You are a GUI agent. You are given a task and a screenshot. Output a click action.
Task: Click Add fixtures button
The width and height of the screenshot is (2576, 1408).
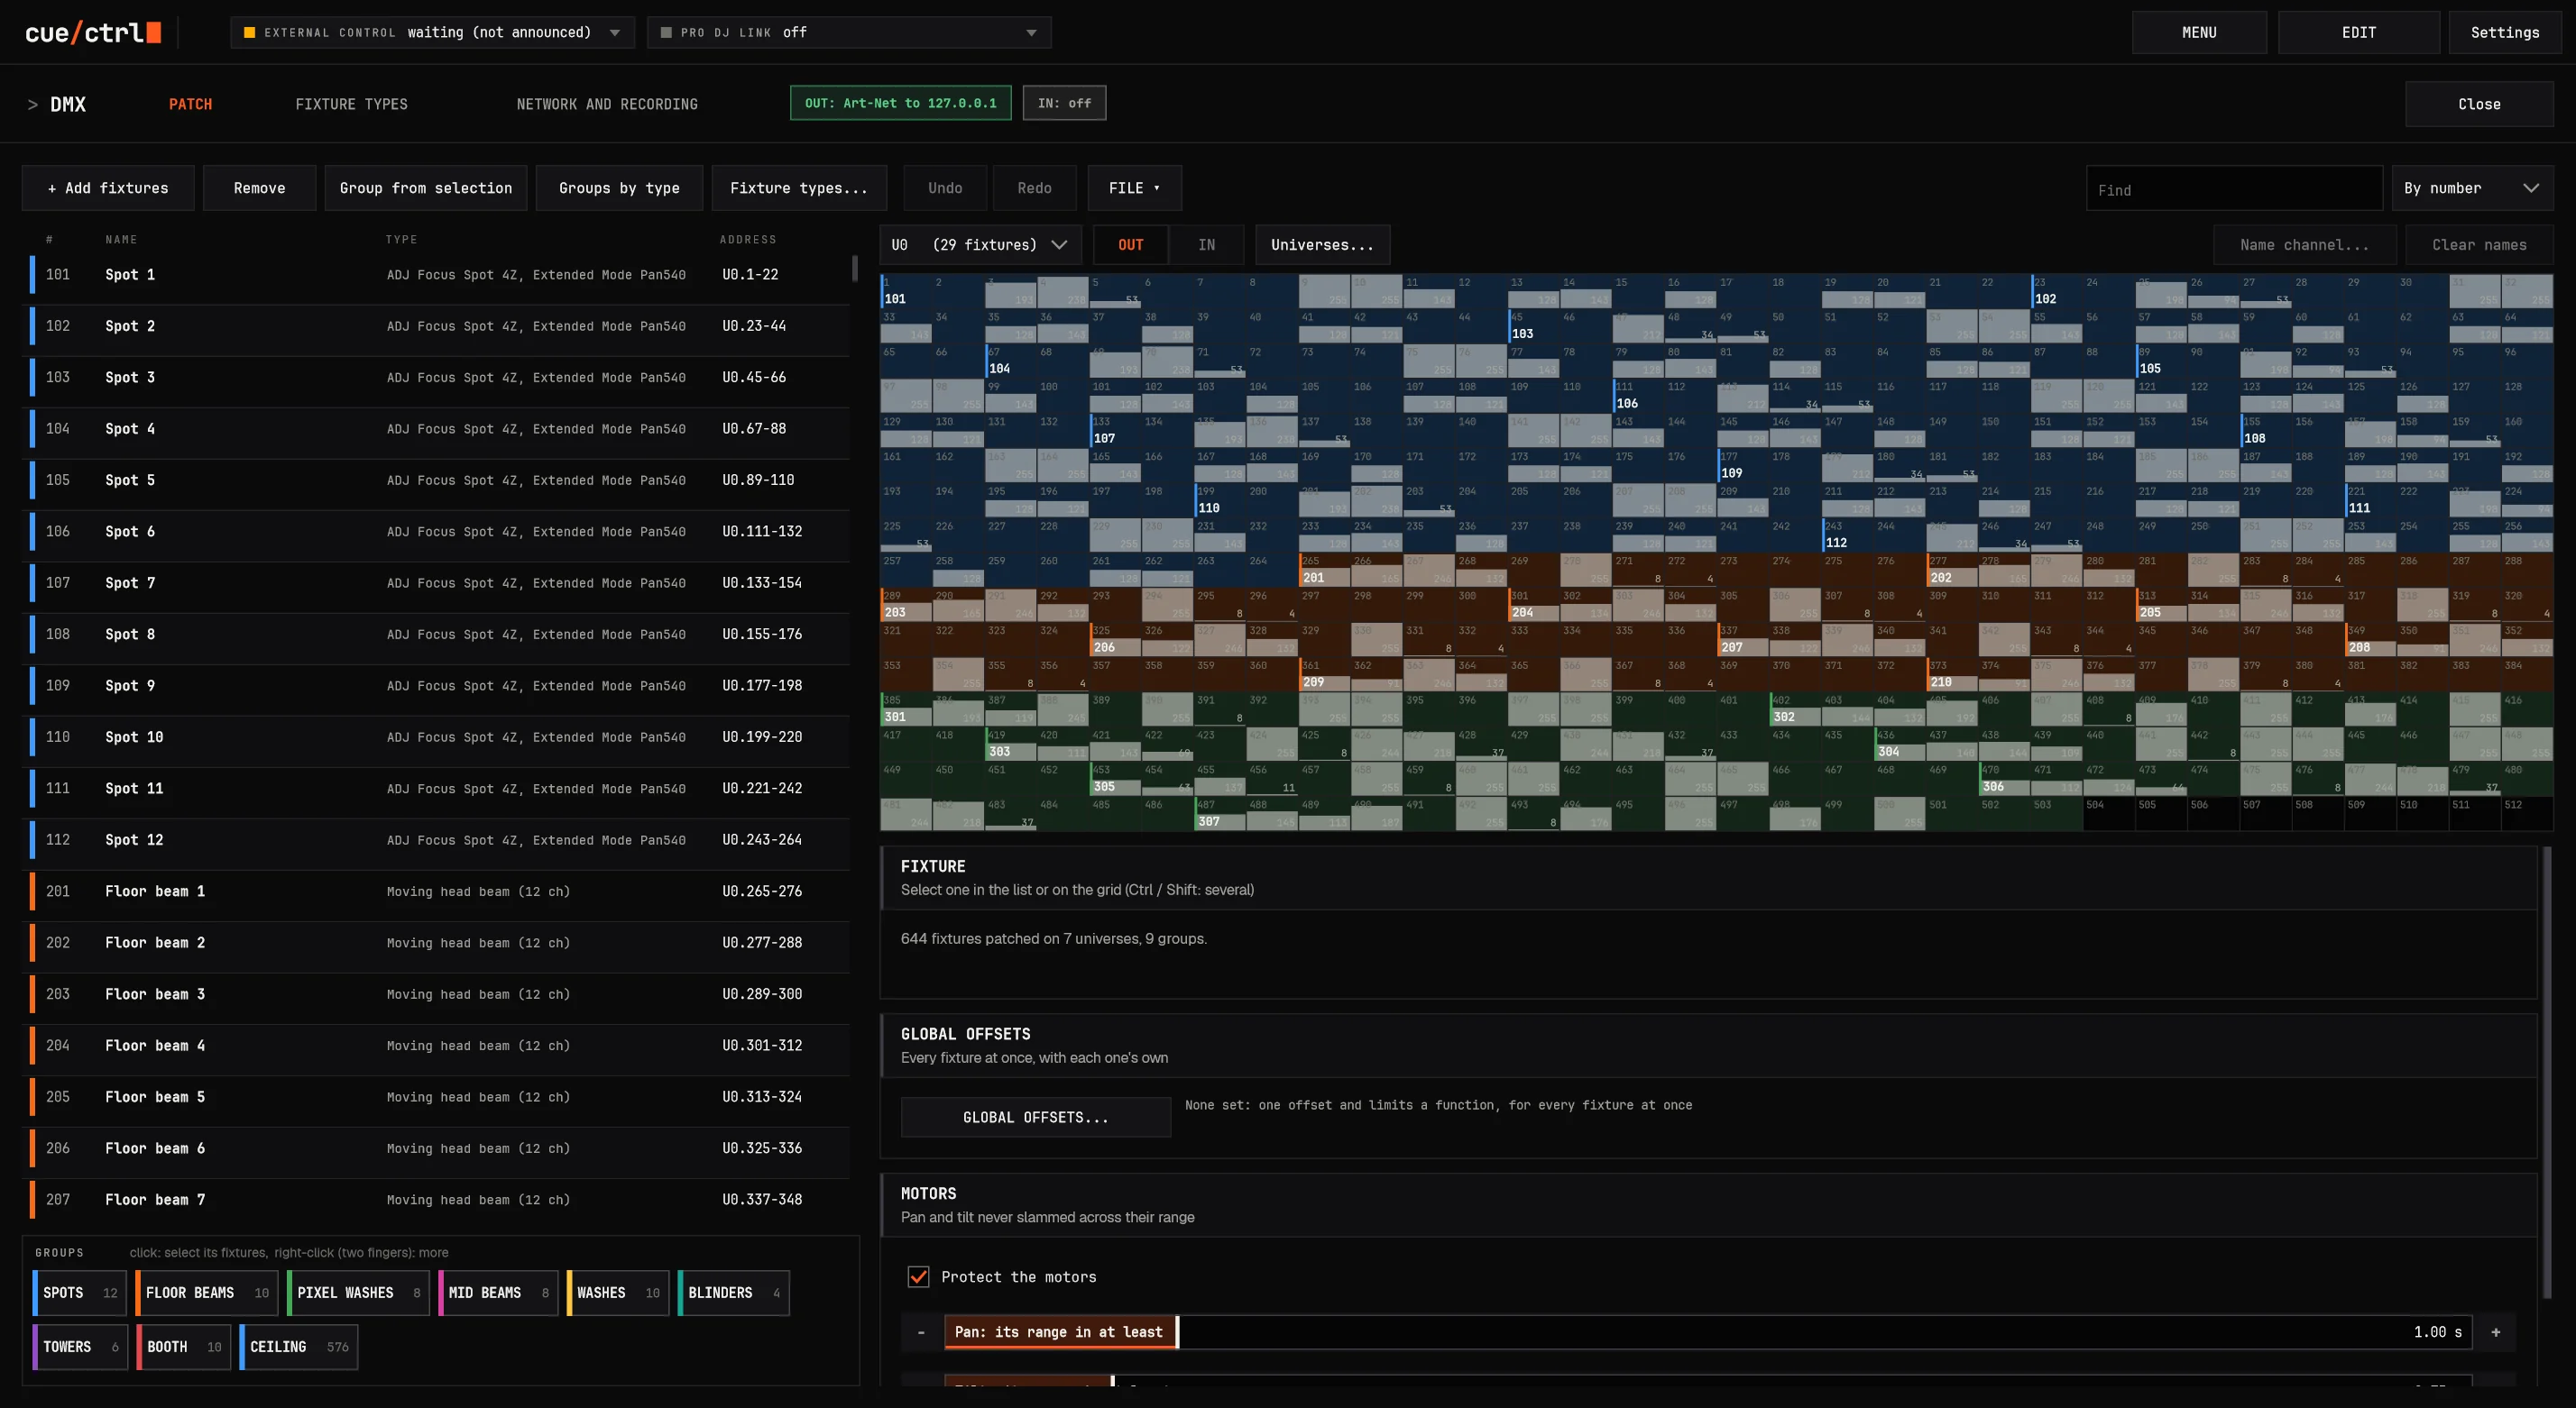tap(108, 187)
